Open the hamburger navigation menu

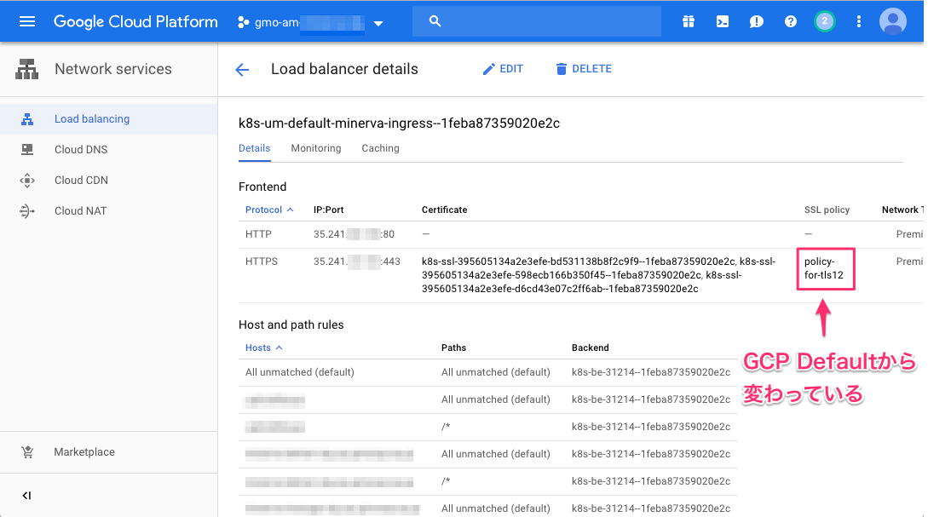click(27, 21)
